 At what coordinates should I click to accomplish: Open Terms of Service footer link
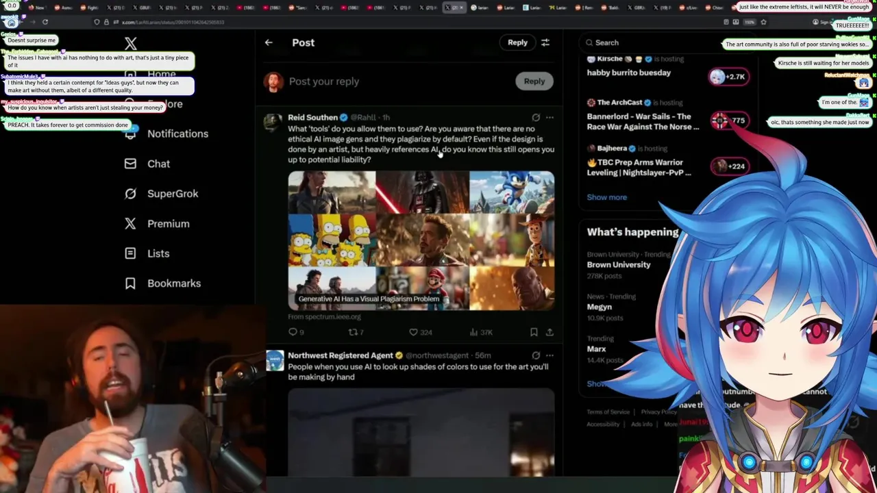coord(608,412)
